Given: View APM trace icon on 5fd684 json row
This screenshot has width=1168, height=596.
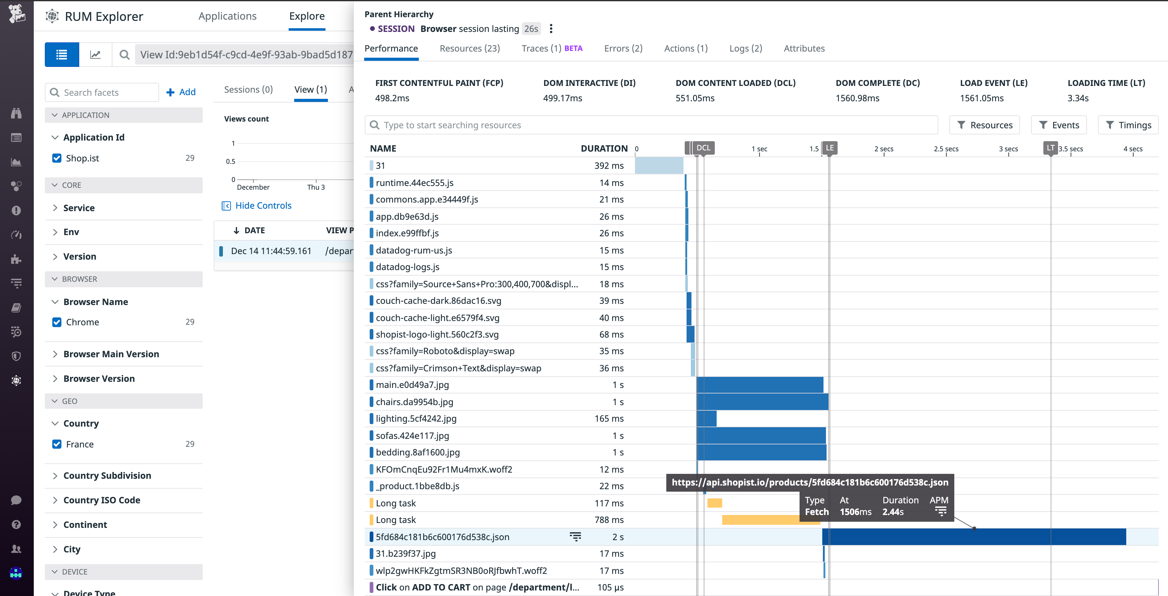Looking at the screenshot, I should tap(575, 537).
